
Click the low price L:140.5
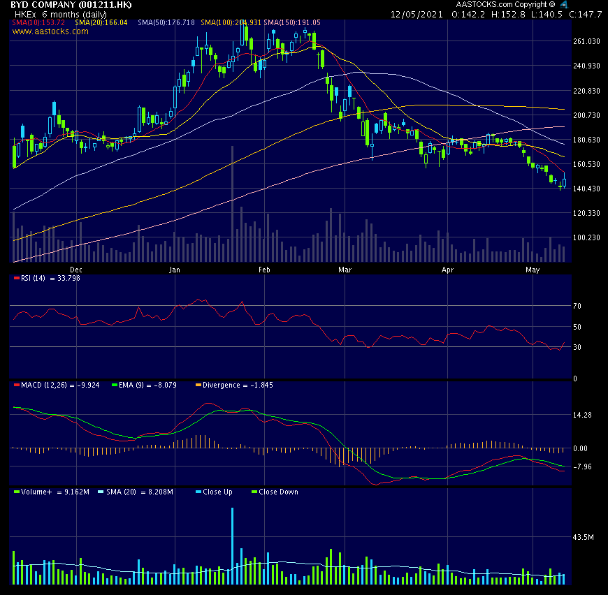(547, 15)
